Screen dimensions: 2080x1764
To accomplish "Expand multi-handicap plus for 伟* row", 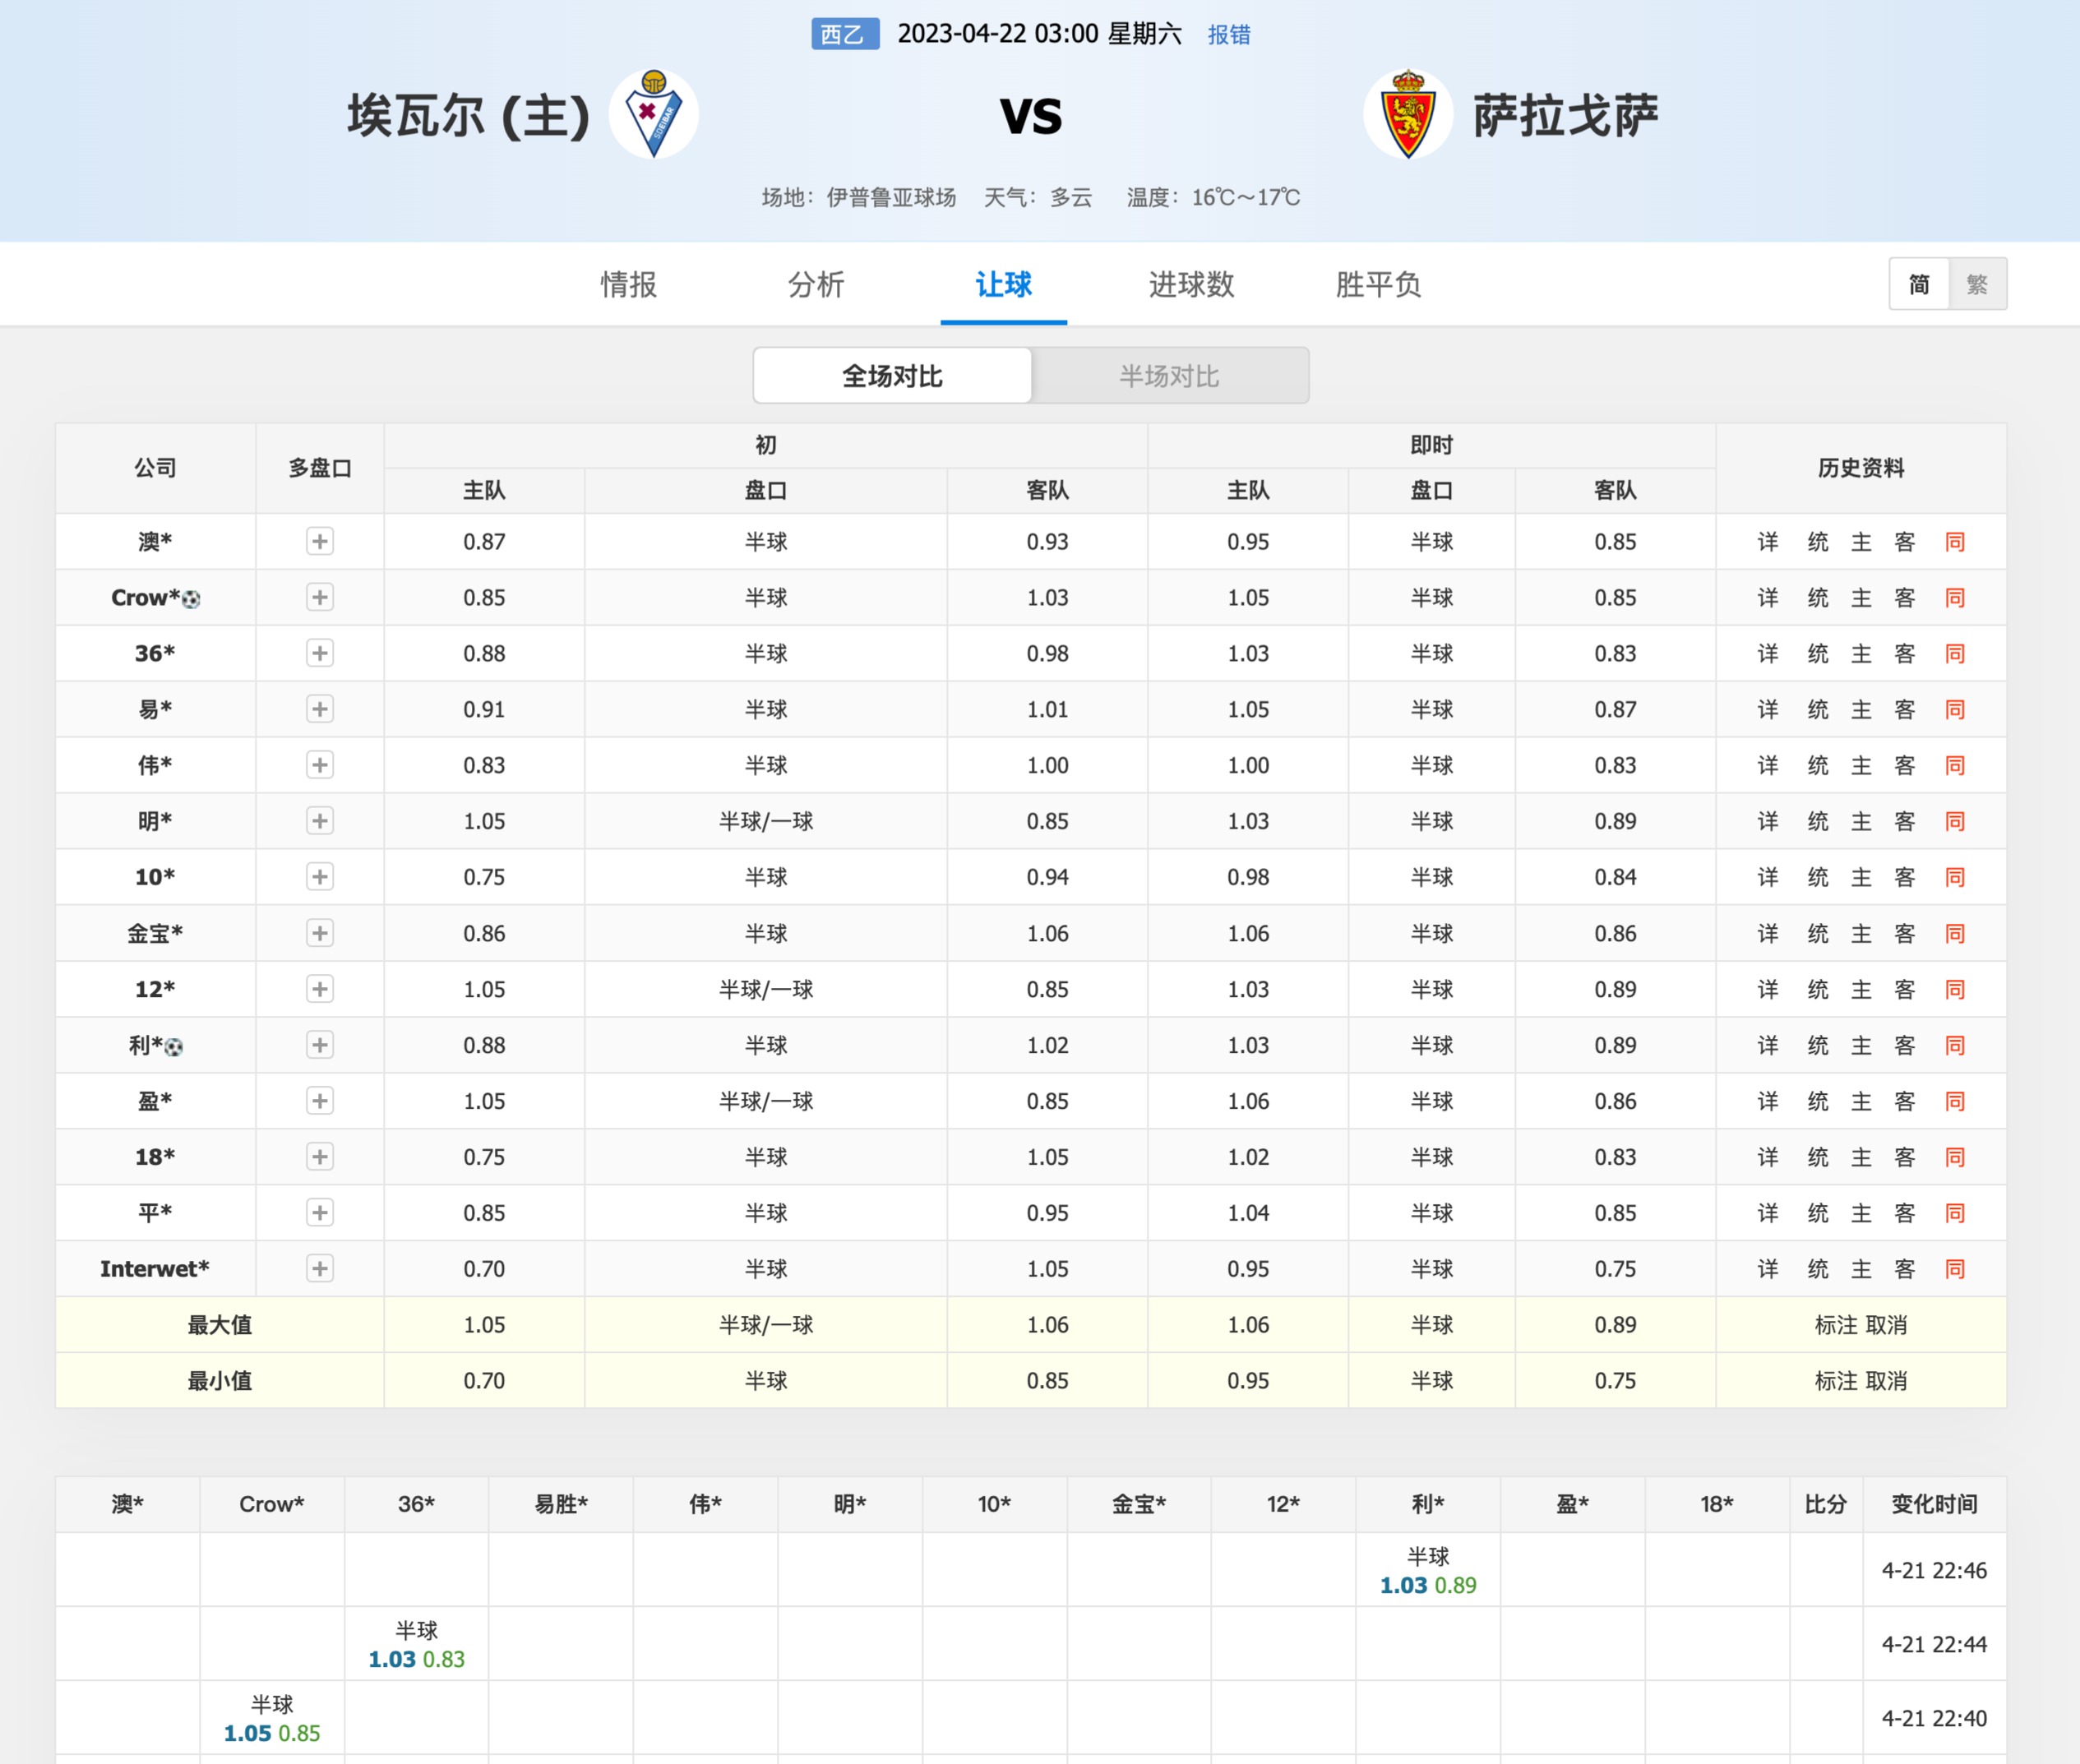I will coord(320,766).
